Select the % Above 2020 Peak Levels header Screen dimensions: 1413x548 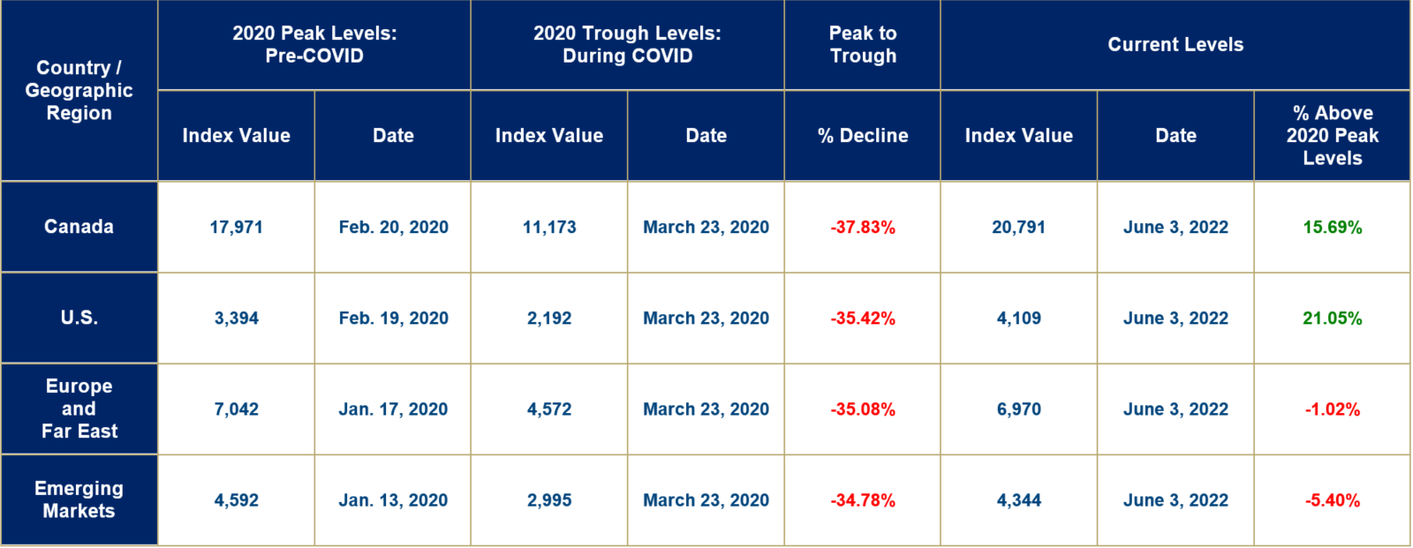(1332, 136)
